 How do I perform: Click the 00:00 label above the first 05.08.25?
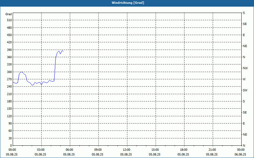[12, 150]
